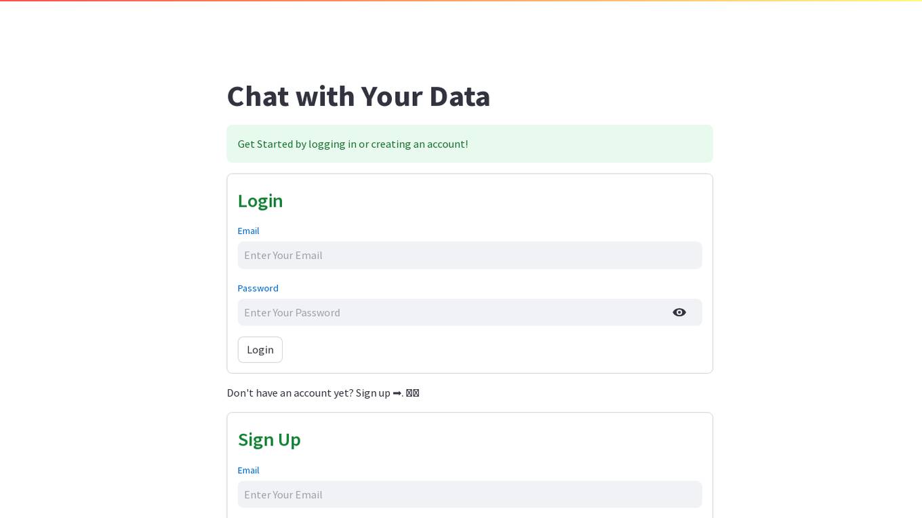This screenshot has height=518, width=922.
Task: Click the word Chat in the page title
Action: click(x=258, y=96)
